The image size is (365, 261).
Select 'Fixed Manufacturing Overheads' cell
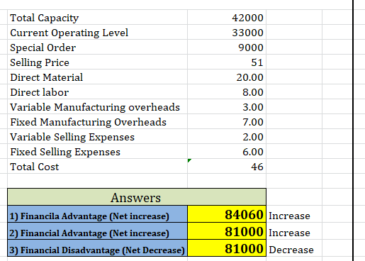click(x=97, y=121)
